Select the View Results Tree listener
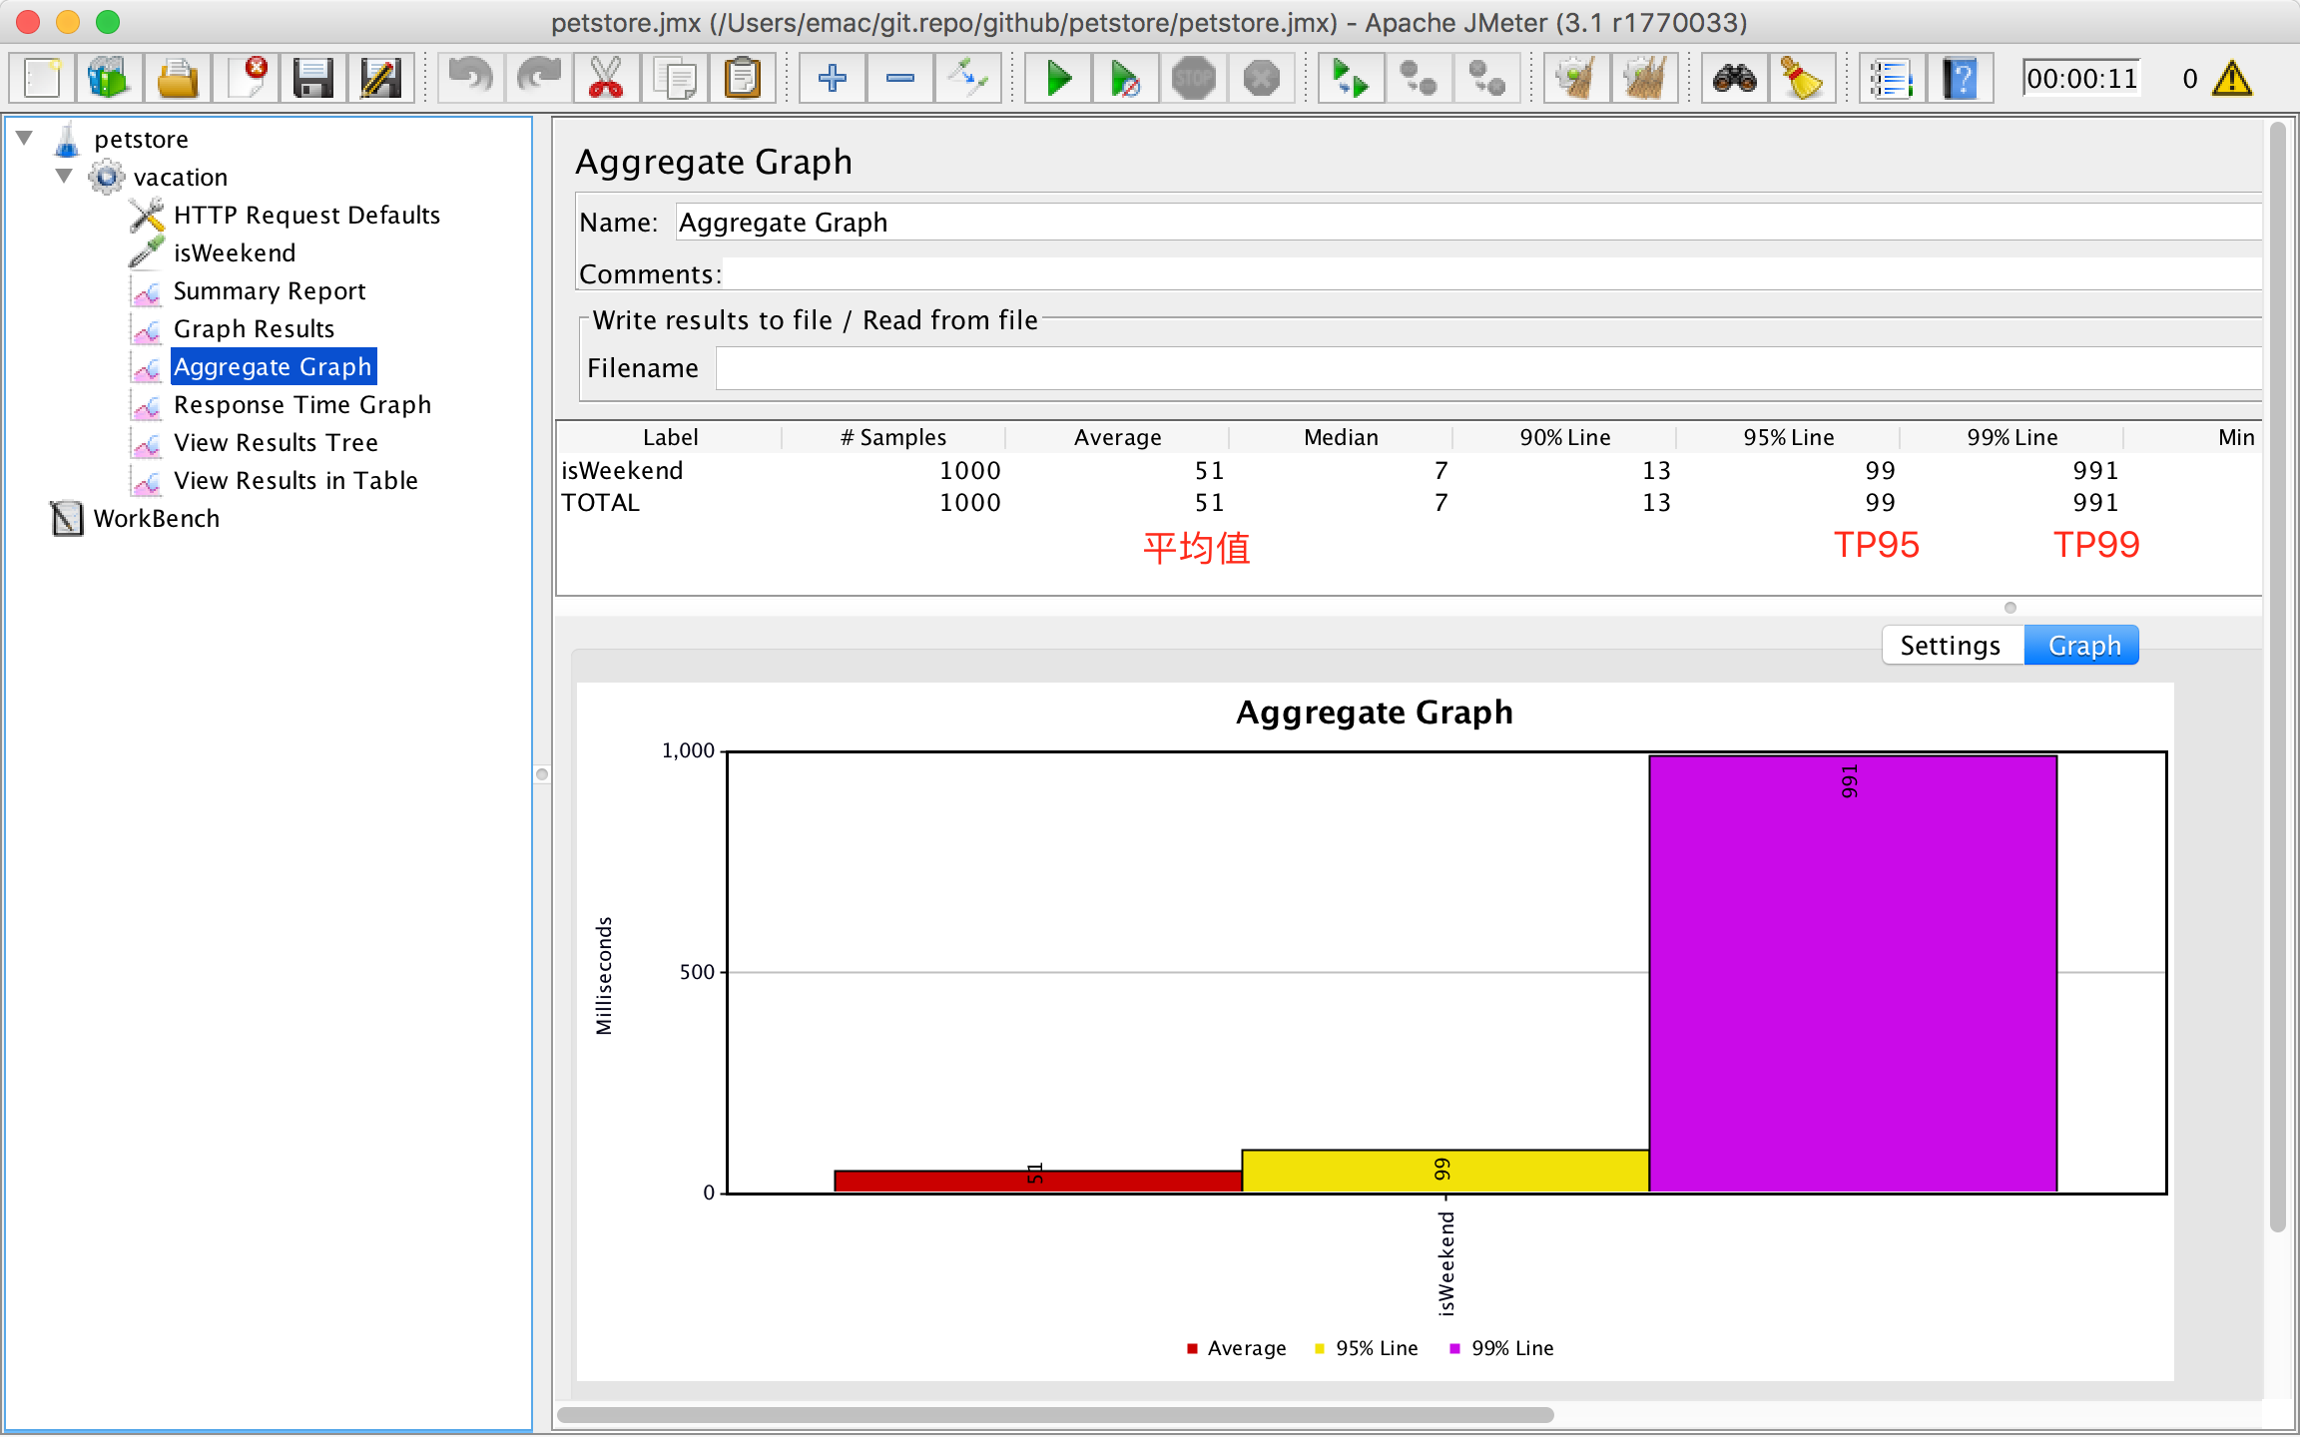The width and height of the screenshot is (2300, 1437). click(x=274, y=440)
